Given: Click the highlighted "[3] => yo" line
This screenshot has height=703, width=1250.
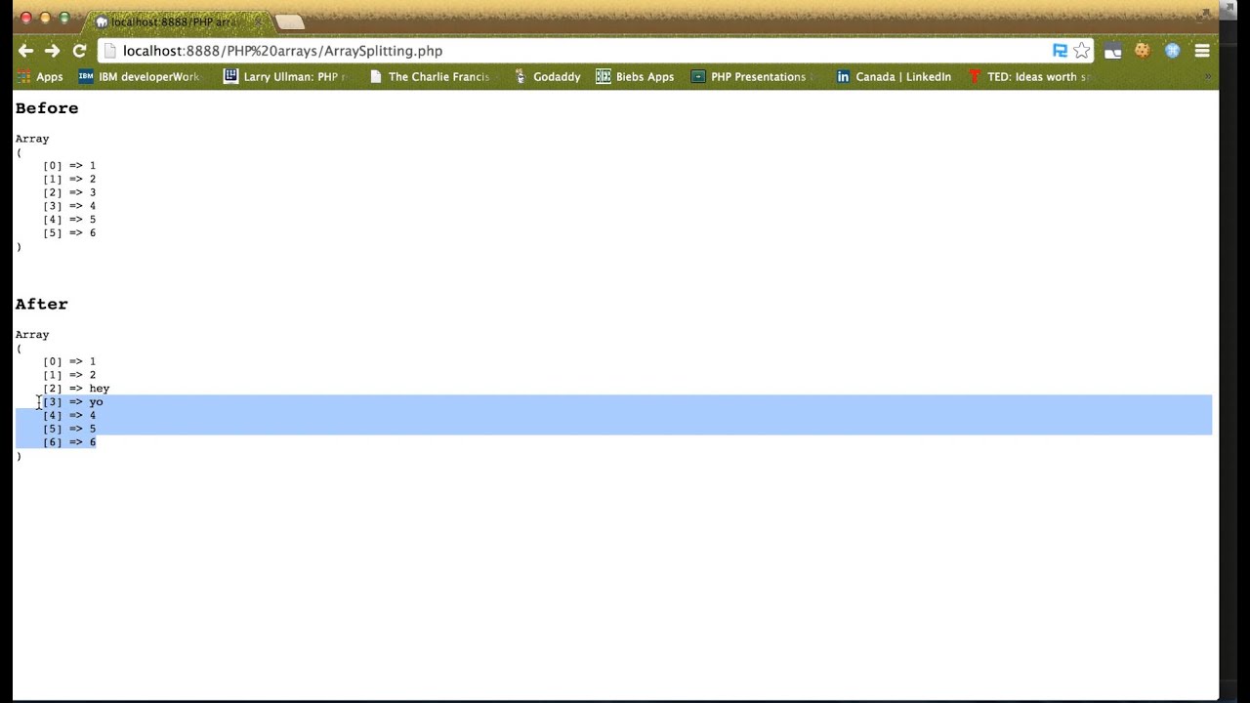Looking at the screenshot, I should [73, 402].
